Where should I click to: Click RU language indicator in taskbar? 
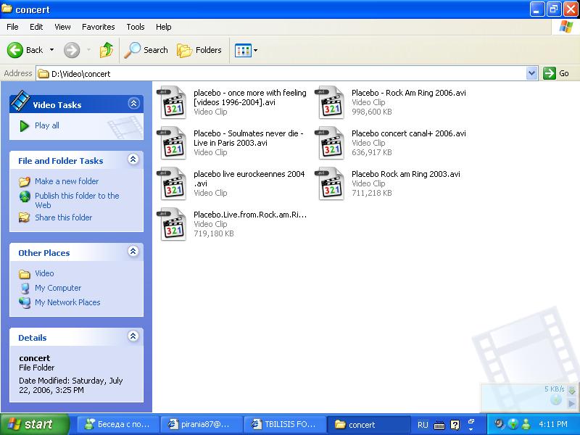(x=423, y=425)
